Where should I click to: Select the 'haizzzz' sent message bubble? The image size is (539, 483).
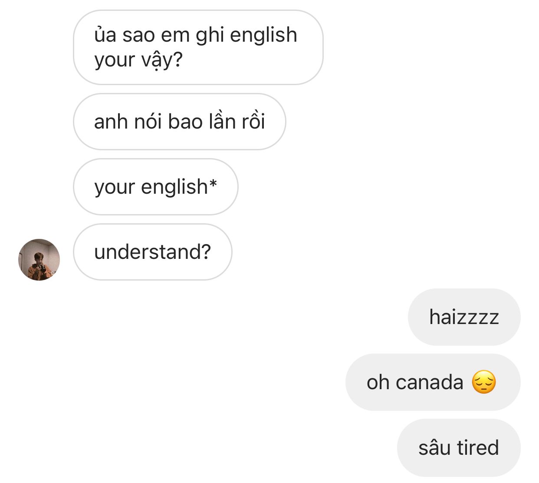[464, 317]
